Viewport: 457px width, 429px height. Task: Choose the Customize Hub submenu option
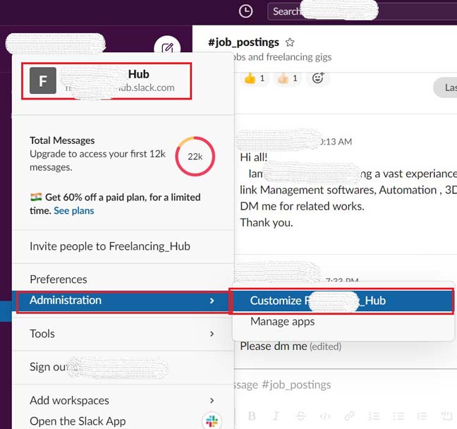[x=343, y=301]
